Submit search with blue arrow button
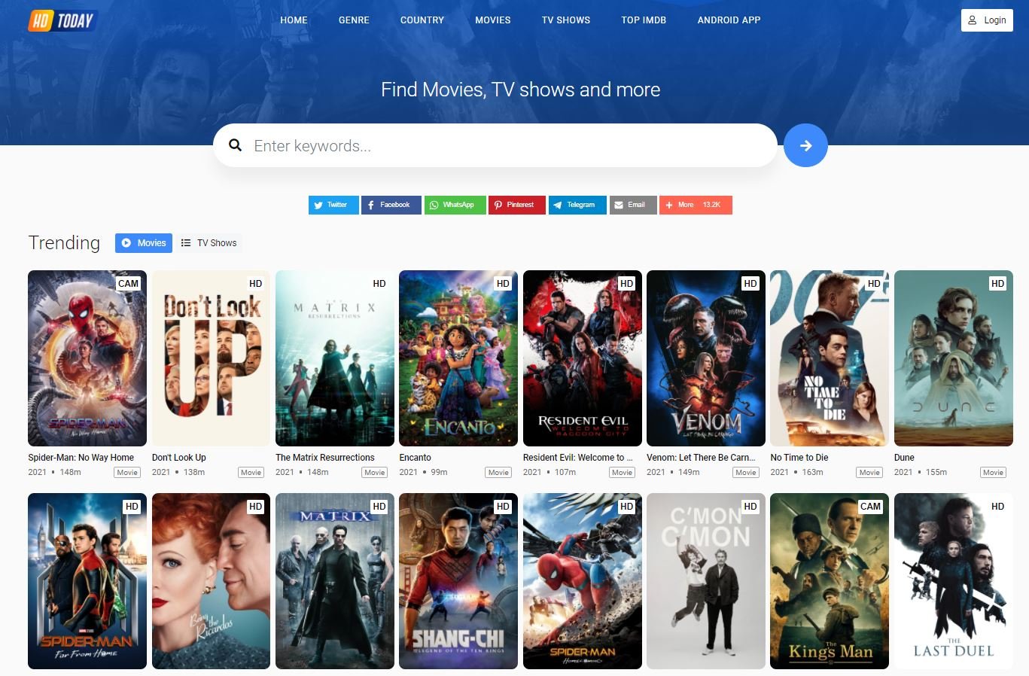The height and width of the screenshot is (676, 1029). pyautogui.click(x=805, y=145)
